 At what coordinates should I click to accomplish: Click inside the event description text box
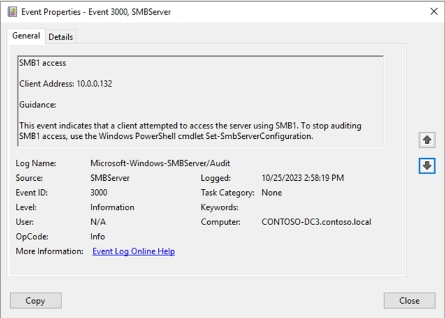click(201, 101)
